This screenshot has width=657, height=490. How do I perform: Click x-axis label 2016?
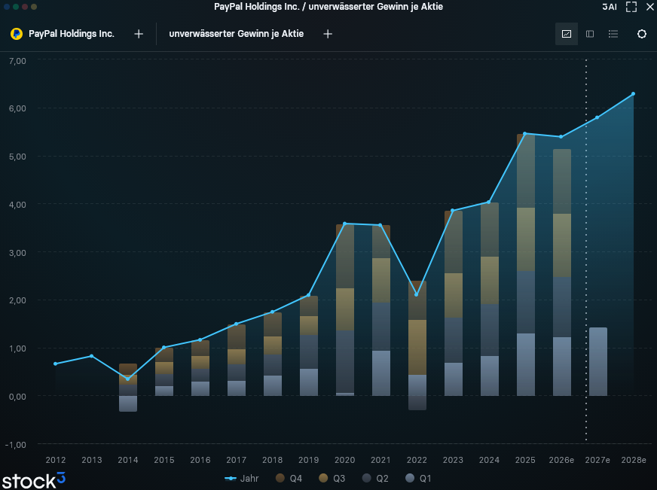point(200,460)
